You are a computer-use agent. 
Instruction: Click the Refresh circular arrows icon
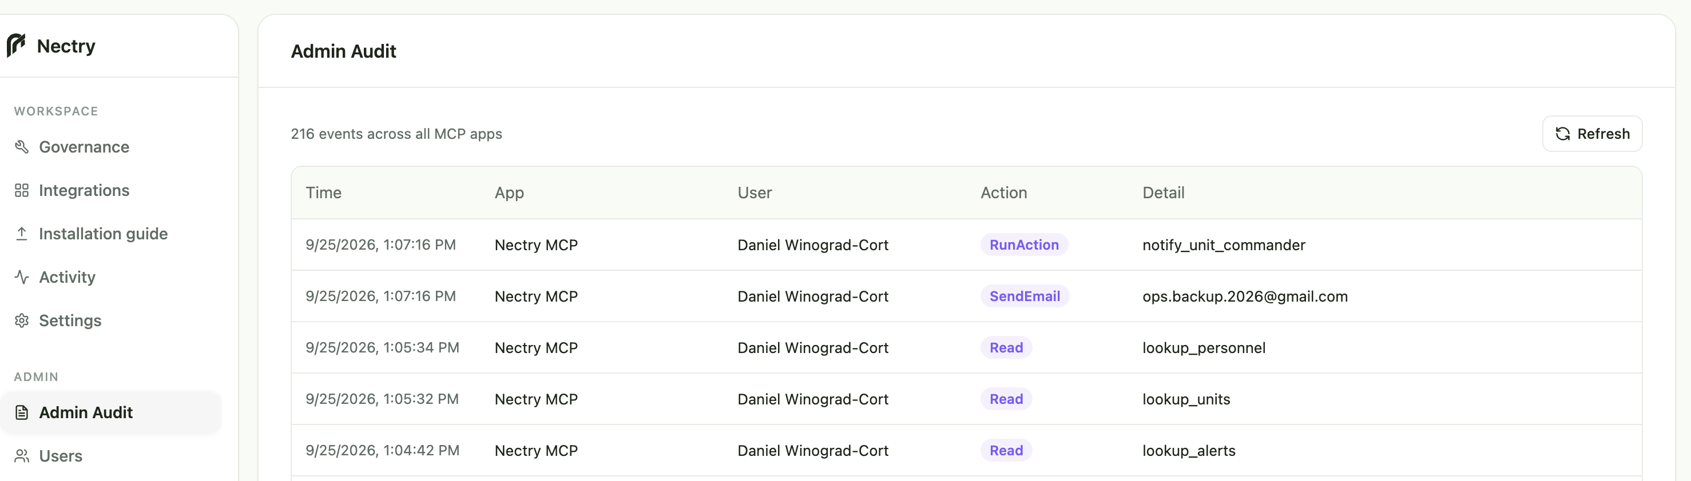(x=1562, y=134)
